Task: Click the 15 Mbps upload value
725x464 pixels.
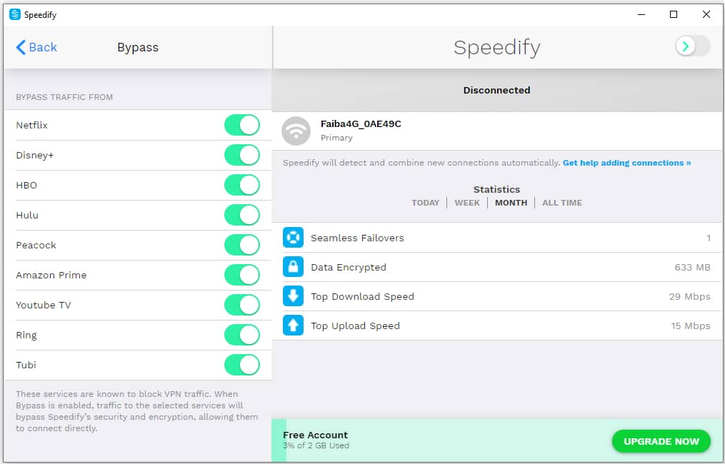Action: pos(690,326)
